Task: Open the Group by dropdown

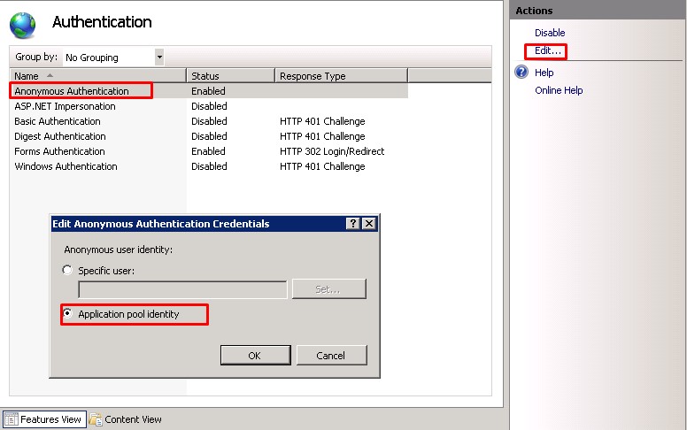Action: click(159, 58)
